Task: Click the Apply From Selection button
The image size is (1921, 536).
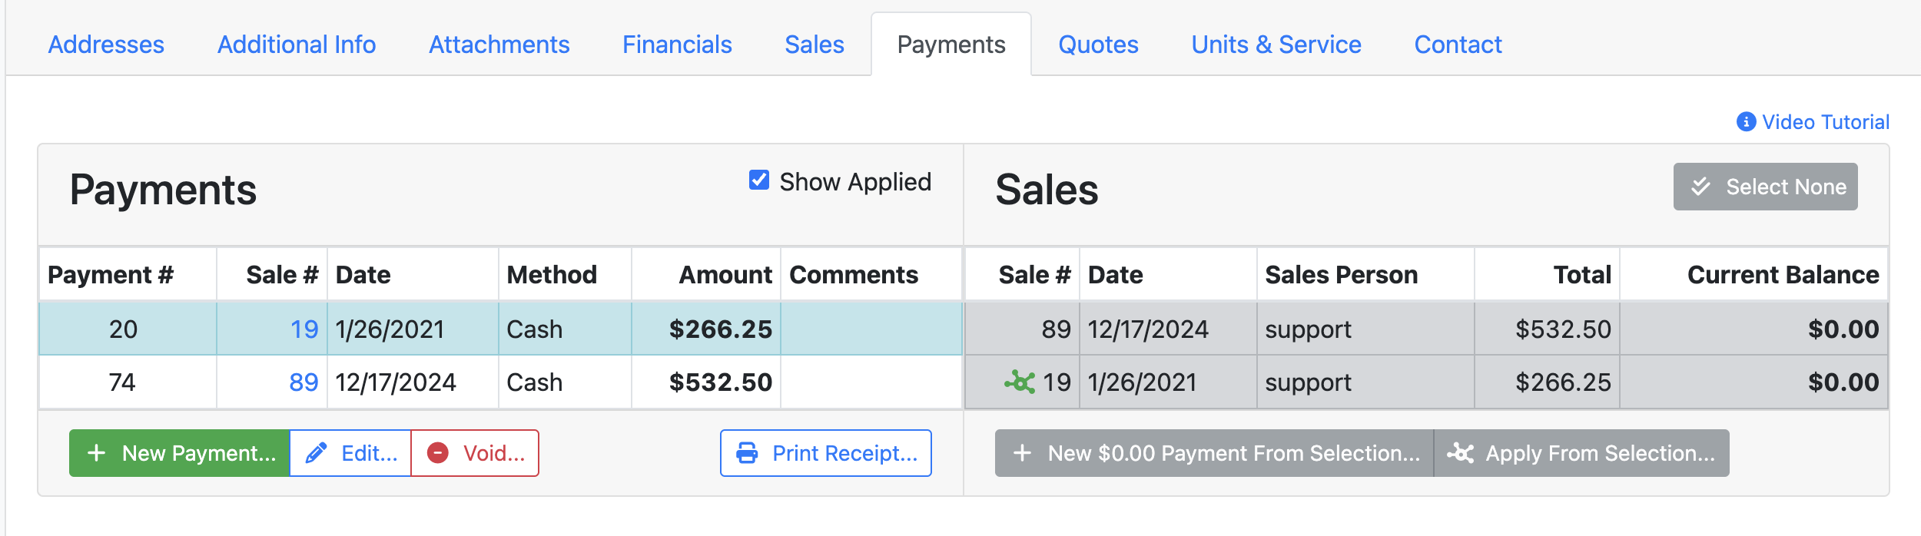Action: (x=1581, y=453)
